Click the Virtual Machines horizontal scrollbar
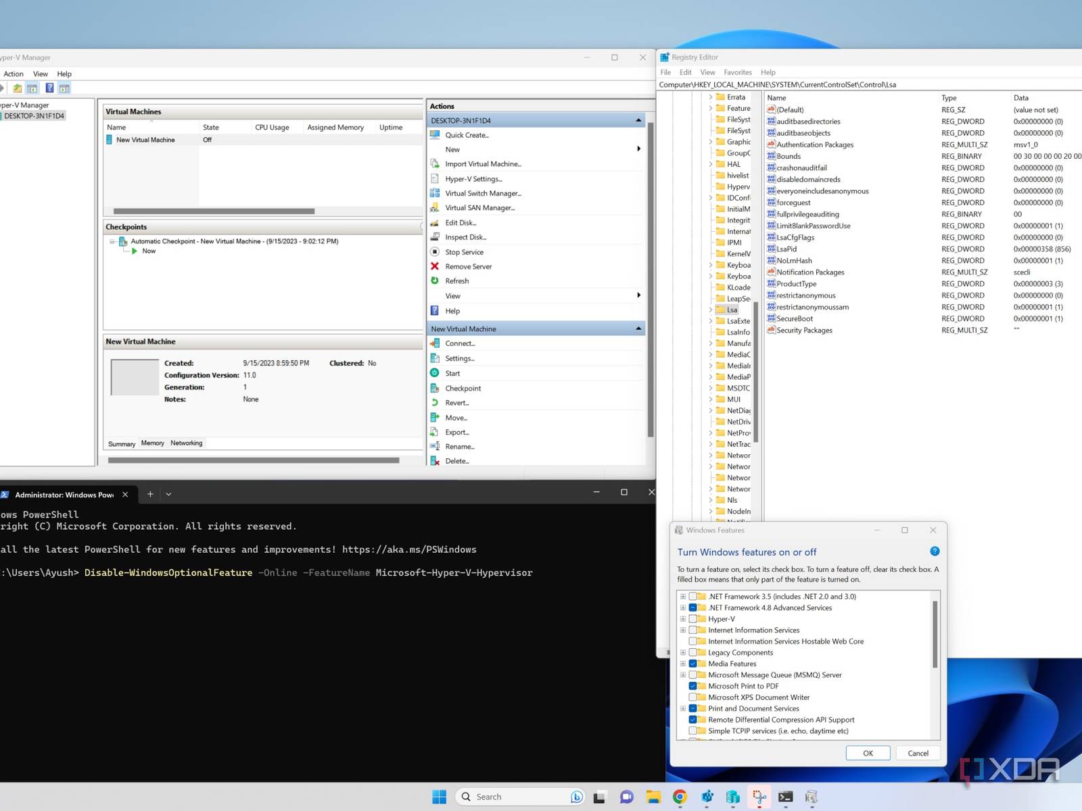The height and width of the screenshot is (811, 1082). (x=214, y=211)
